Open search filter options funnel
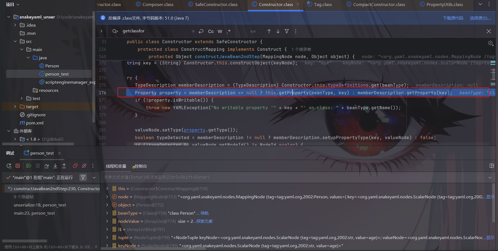Viewport: 498px width, 251px height. point(287,31)
